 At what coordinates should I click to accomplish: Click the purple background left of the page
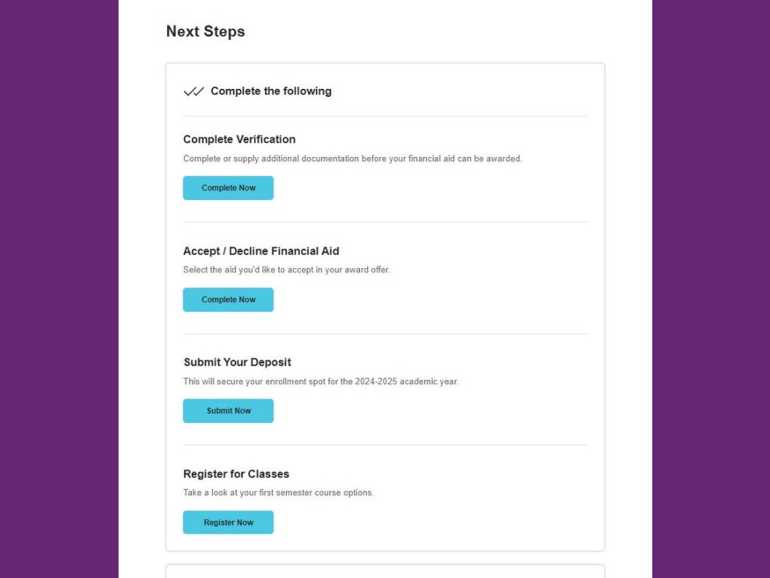(59, 289)
